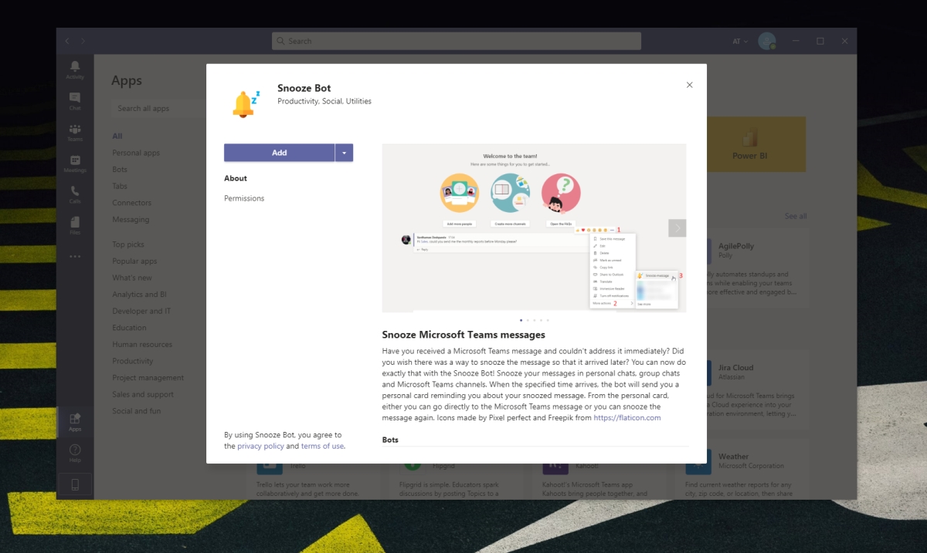
Task: Open the Activity bell icon in sidebar
Action: (x=75, y=69)
